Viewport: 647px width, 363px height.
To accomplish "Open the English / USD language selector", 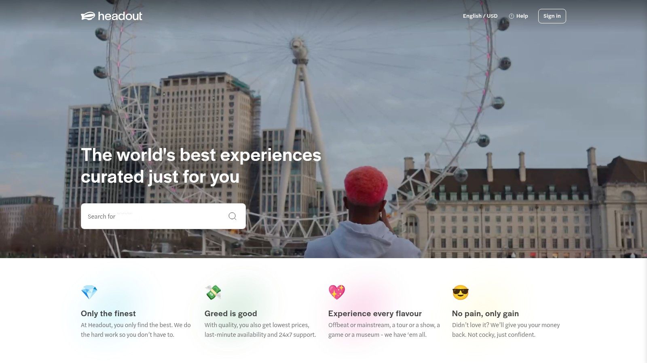I will (x=480, y=16).
